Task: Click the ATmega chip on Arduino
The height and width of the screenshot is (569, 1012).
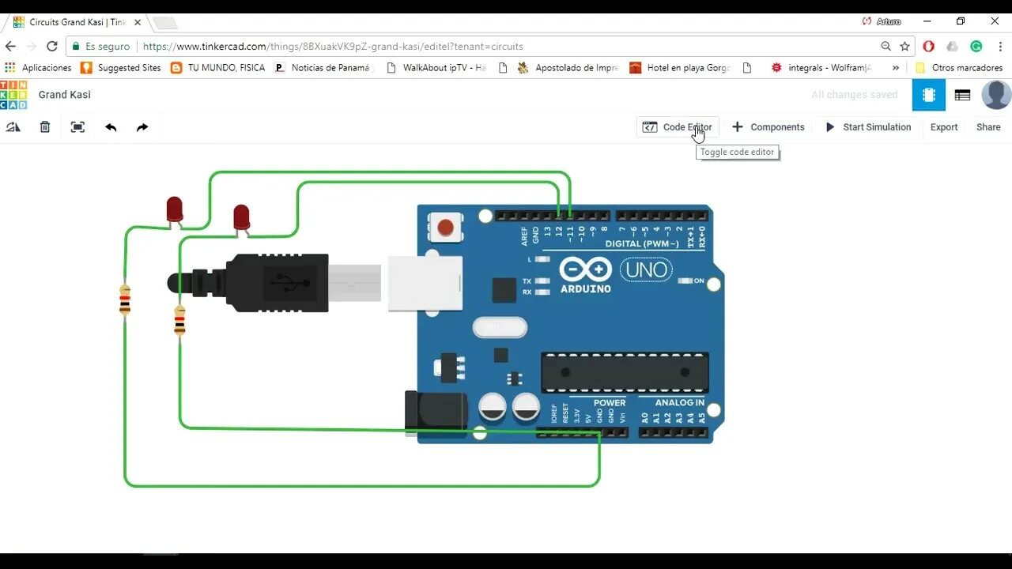Action: 625,372
